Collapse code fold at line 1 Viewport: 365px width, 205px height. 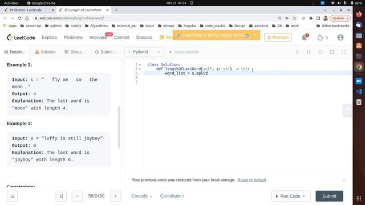(x=140, y=65)
